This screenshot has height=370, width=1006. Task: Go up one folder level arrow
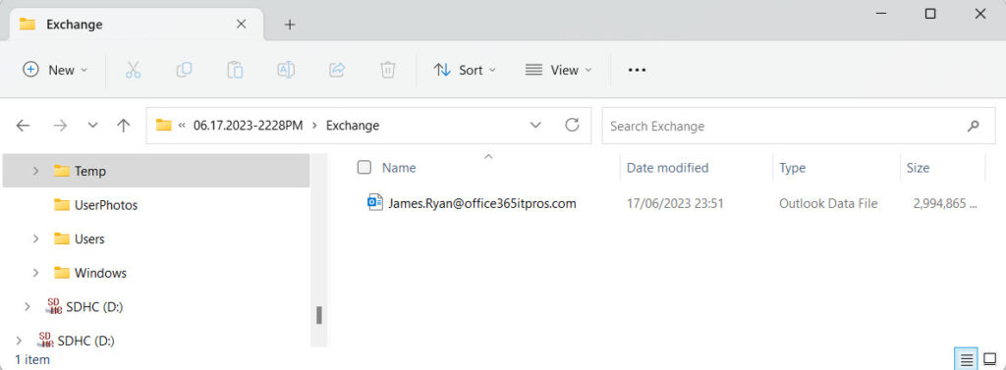[x=123, y=126]
